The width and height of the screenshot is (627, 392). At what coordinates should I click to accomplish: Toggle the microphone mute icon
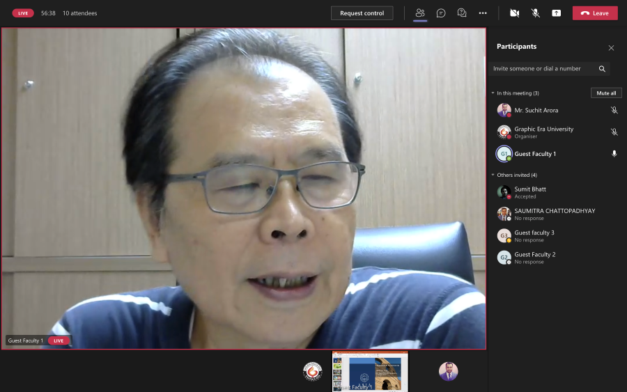[536, 13]
